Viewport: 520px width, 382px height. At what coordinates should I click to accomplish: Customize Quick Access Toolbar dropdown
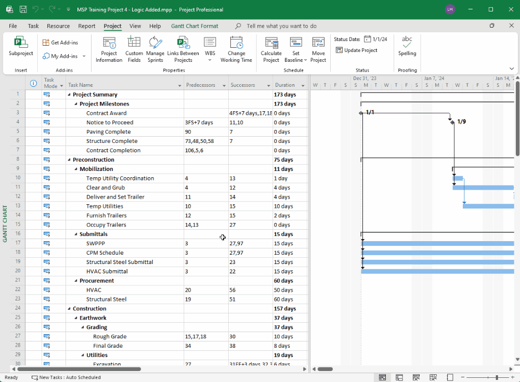click(68, 9)
